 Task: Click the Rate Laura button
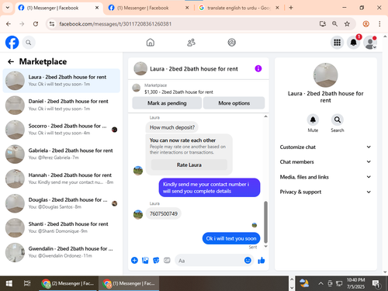click(189, 165)
